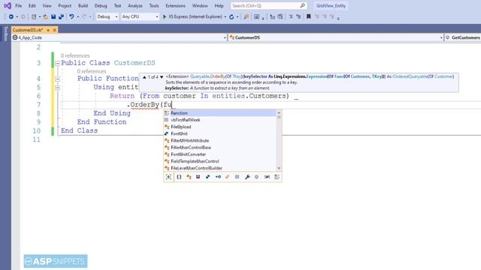Image resolution: width=481 pixels, height=270 pixels.
Task: Toggle the interfaces filter icon
Action: pyautogui.click(x=218, y=177)
